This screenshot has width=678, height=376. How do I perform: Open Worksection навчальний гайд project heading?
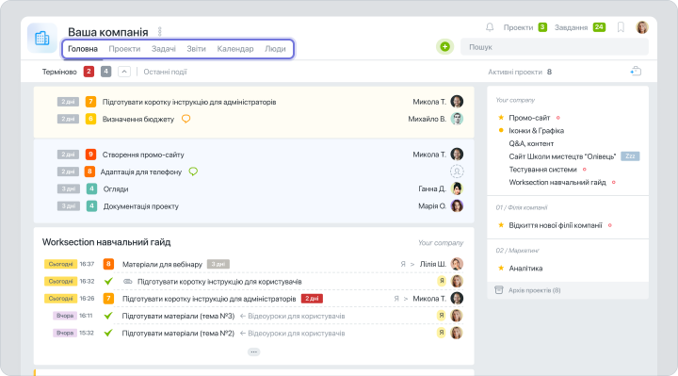[x=106, y=242]
